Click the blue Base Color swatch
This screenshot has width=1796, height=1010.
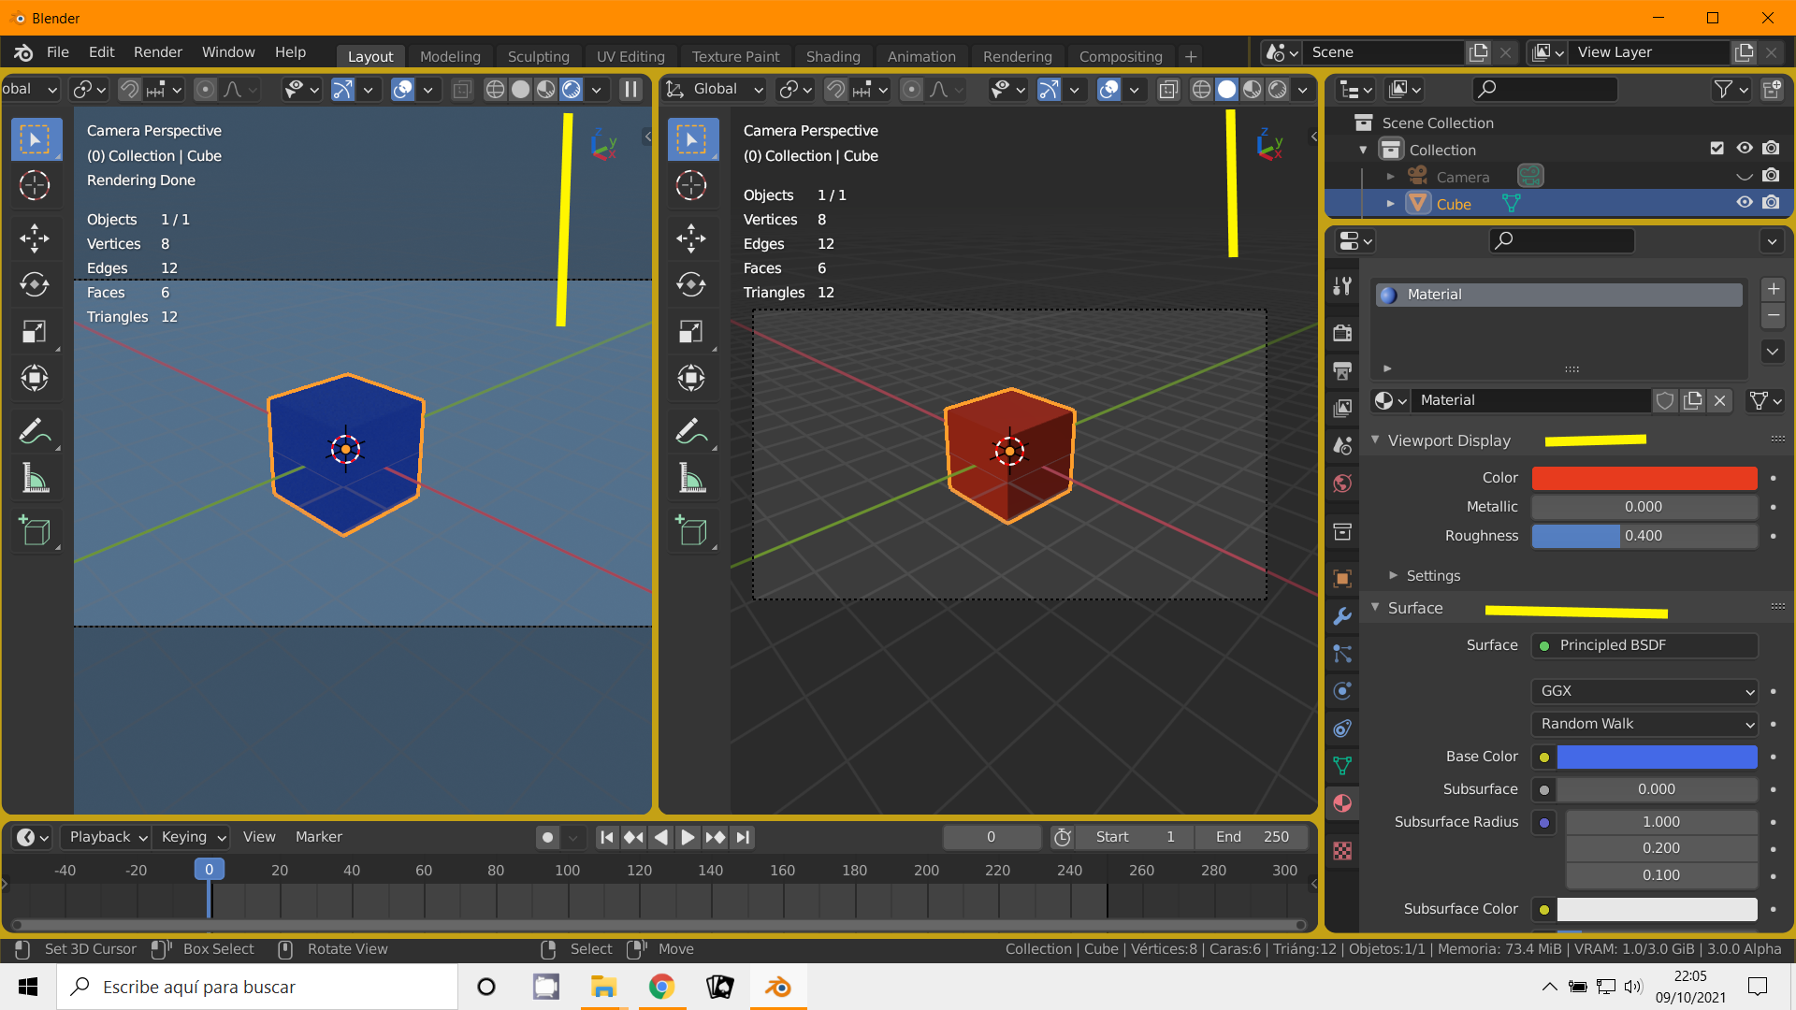coord(1656,757)
